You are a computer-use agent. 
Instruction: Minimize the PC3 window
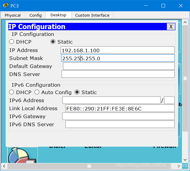(145, 6)
